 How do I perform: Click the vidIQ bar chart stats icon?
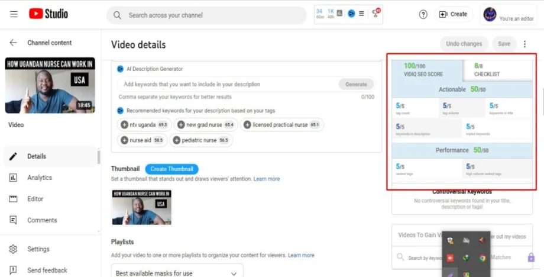click(x=340, y=14)
